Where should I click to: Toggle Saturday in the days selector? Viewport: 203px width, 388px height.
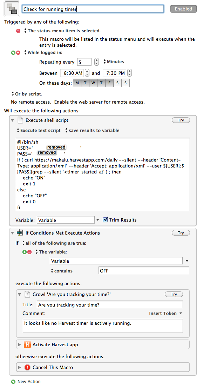click(x=117, y=83)
